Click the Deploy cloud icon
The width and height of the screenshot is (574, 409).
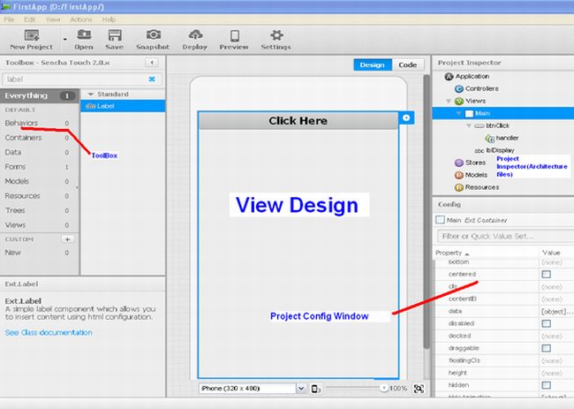pyautogui.click(x=195, y=34)
